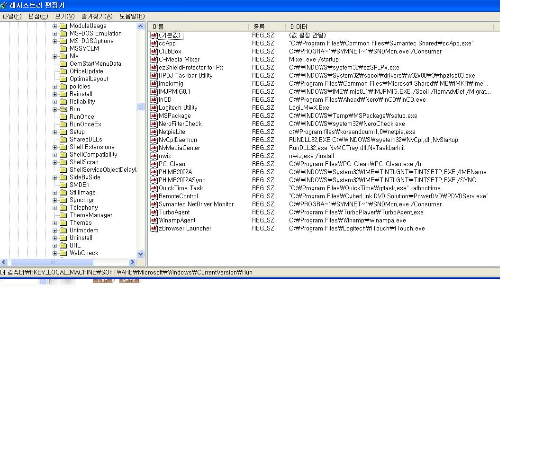The width and height of the screenshot is (552, 469).
Task: Select the SharedDLLs key
Action: tap(86, 140)
